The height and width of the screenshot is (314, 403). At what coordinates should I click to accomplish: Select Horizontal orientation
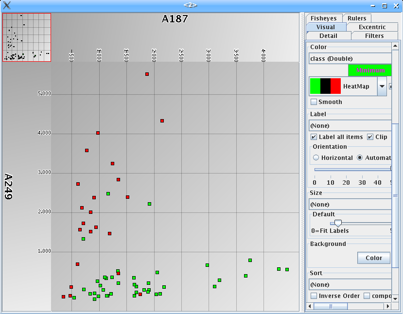[316, 157]
